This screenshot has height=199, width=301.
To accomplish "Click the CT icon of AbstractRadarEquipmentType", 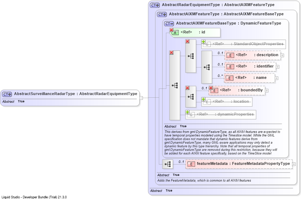I will (155, 5).
